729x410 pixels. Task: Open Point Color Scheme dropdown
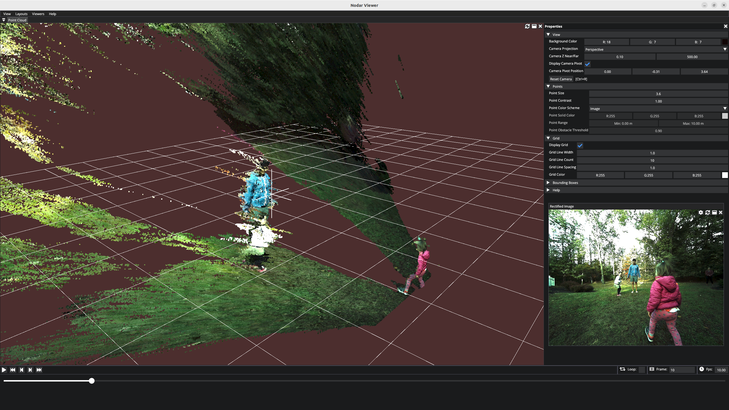click(x=658, y=108)
